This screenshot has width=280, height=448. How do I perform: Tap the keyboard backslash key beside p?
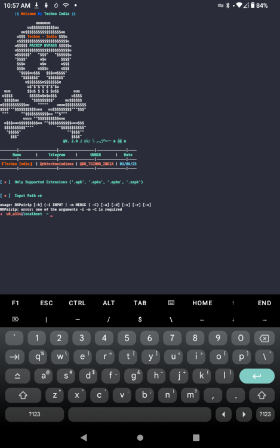coord(264,357)
